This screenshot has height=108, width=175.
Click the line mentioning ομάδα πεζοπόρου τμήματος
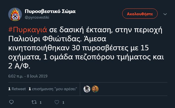86,57
